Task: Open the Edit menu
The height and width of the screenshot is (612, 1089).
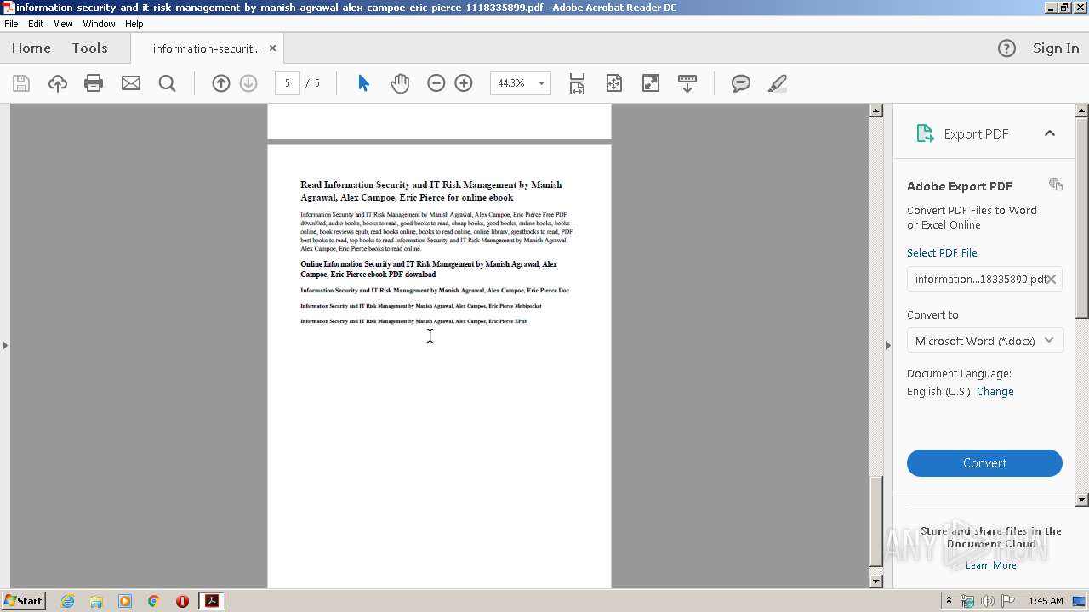Action: coord(36,24)
